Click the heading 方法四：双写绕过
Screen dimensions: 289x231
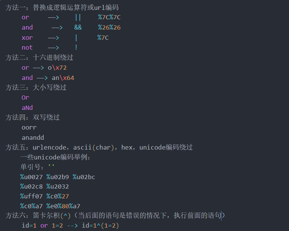click(x=33, y=117)
